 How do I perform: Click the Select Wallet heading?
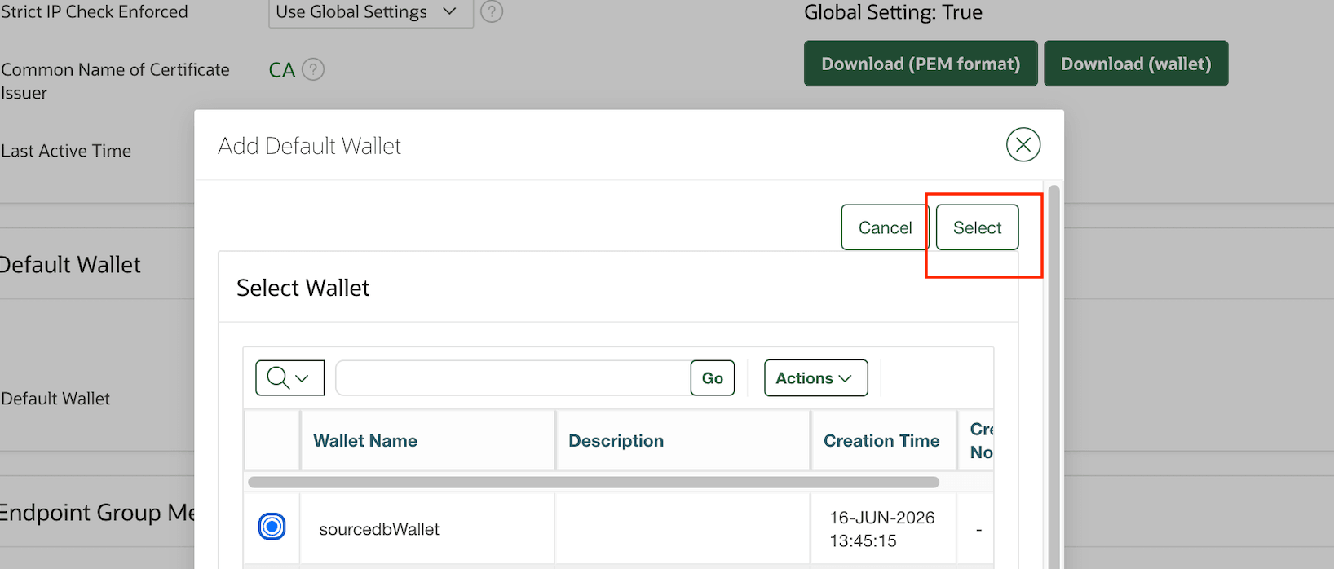pyautogui.click(x=303, y=288)
